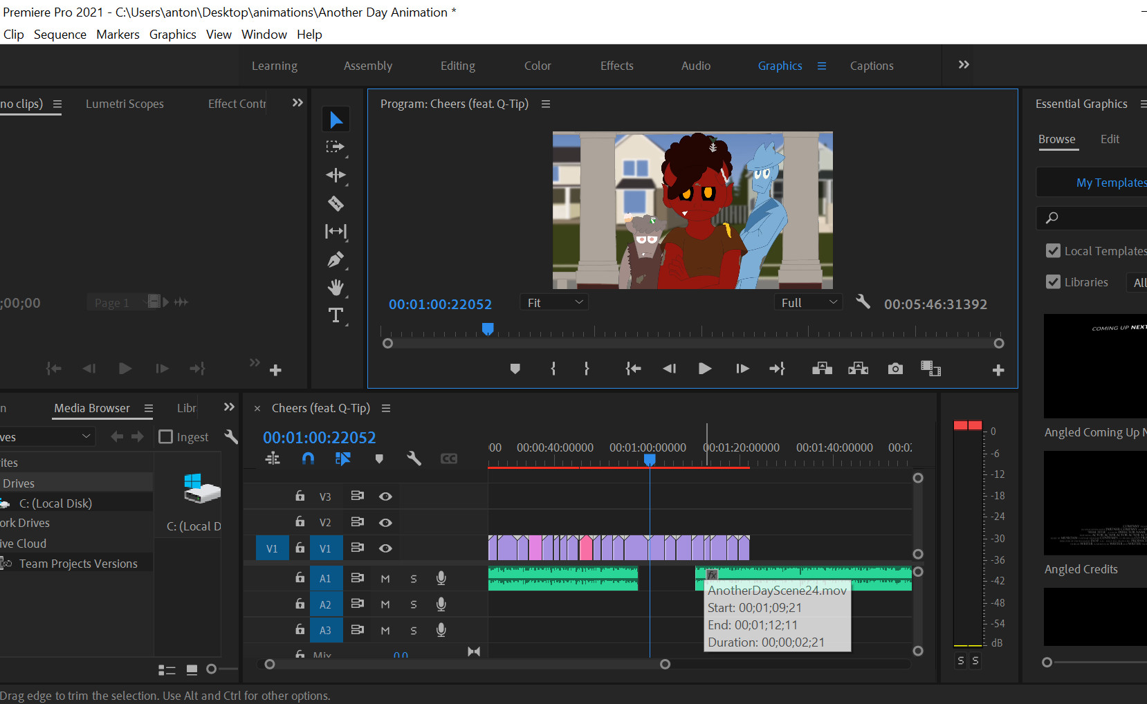Select the Razor tool

(x=336, y=203)
